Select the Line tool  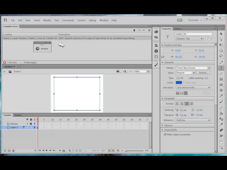221,74
